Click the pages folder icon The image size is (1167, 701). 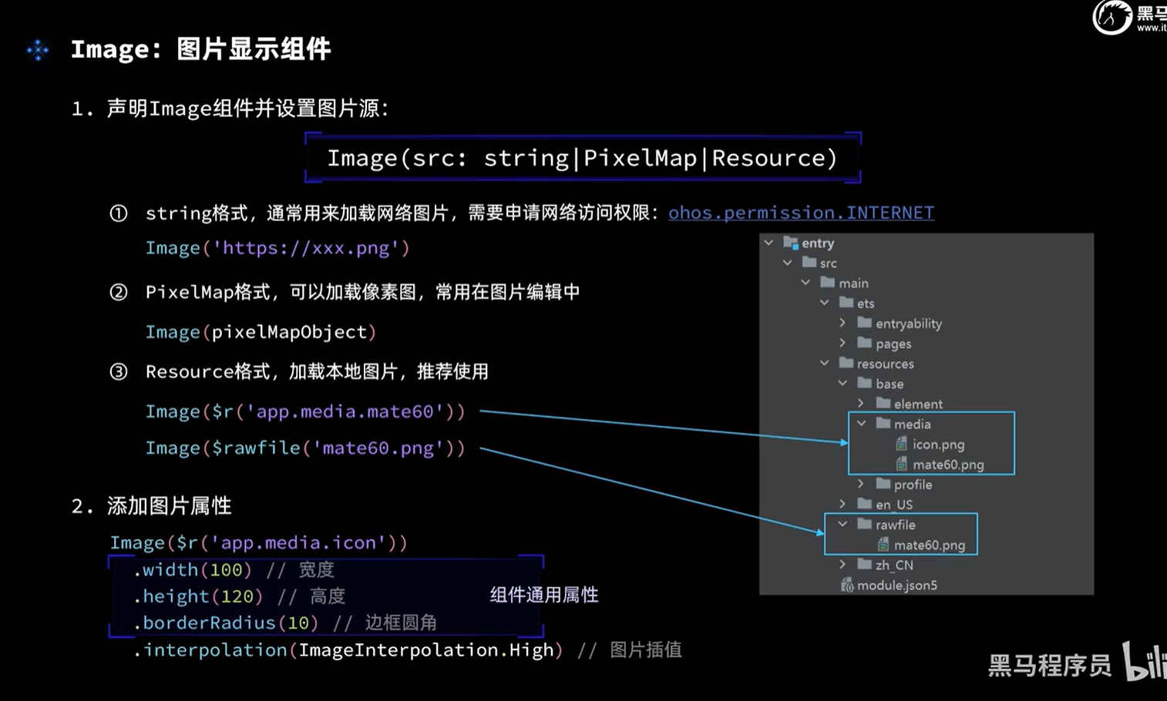(865, 343)
